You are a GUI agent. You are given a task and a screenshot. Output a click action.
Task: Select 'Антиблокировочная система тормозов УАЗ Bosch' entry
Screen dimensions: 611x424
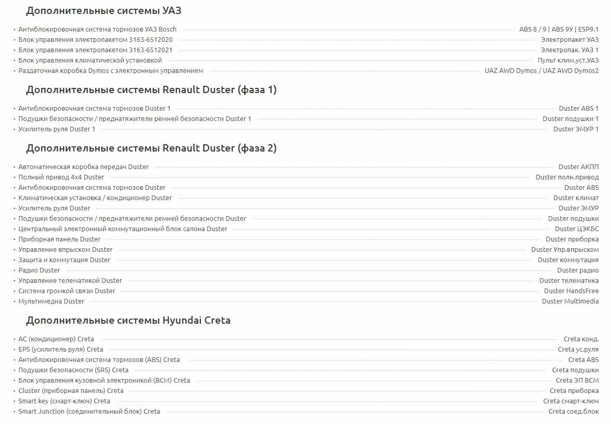(97, 29)
